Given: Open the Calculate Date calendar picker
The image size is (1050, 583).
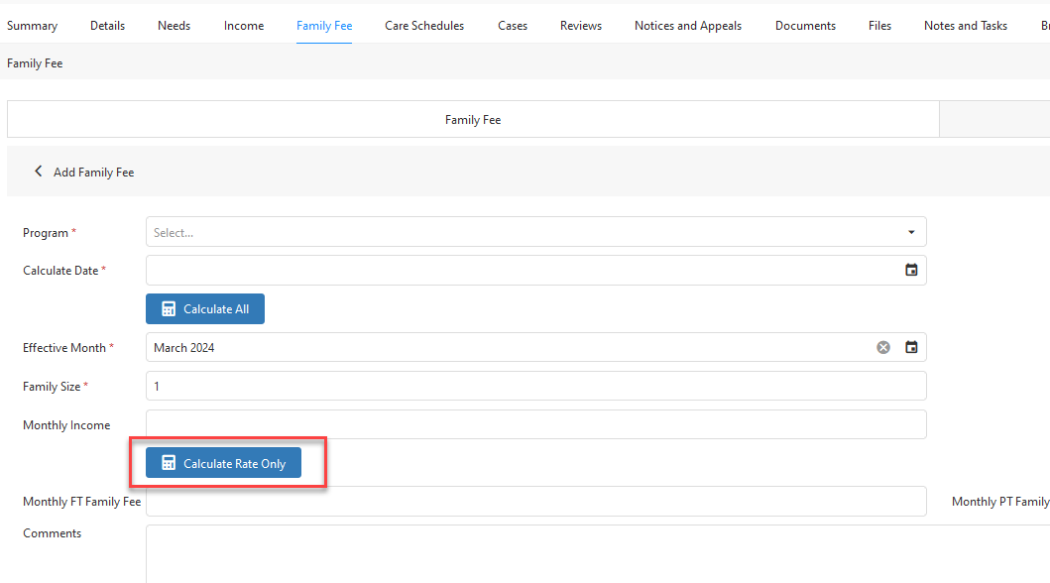Looking at the screenshot, I should pos(911,271).
